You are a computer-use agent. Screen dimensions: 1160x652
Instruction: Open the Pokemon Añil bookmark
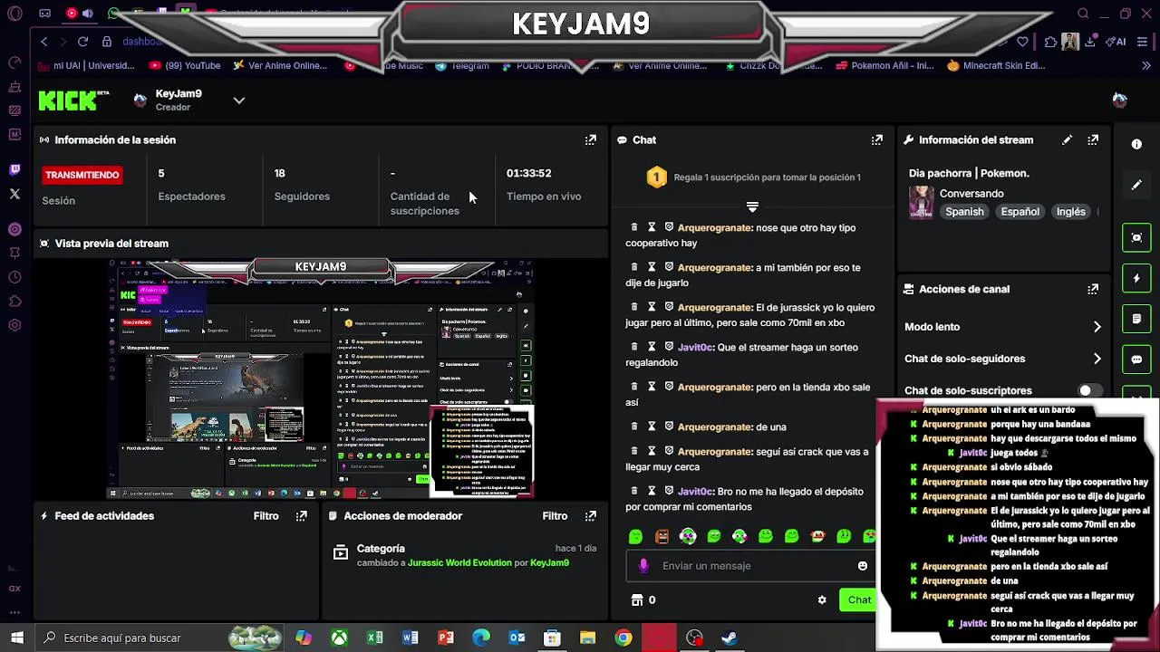(885, 65)
